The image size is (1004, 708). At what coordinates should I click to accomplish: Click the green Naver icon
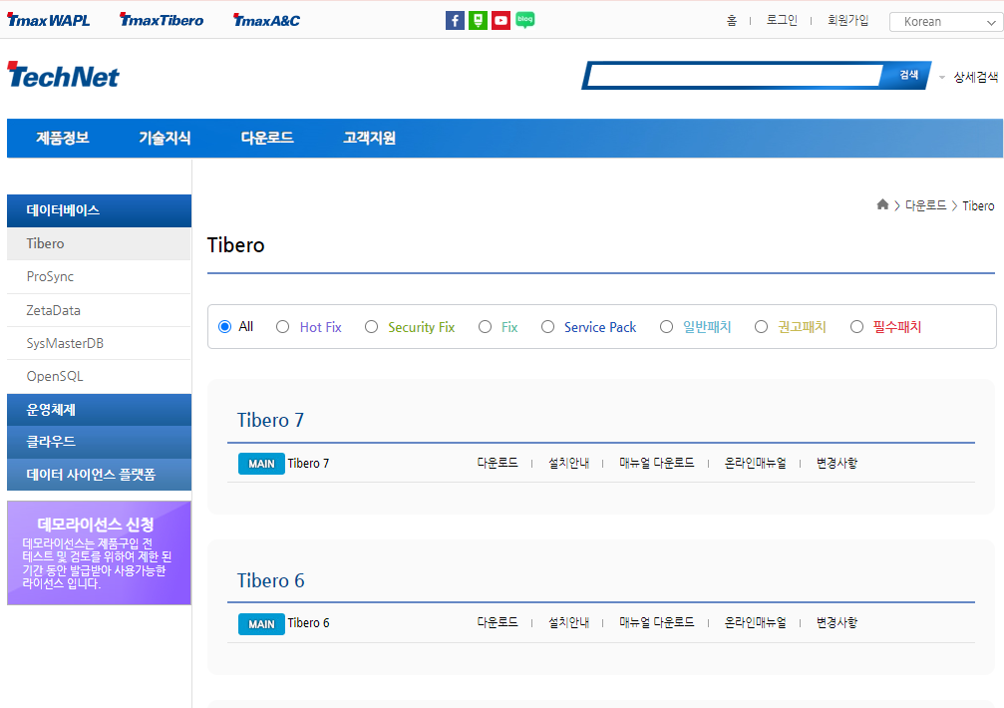pos(478,20)
